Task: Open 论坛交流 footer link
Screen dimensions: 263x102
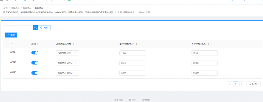Action: click(x=146, y=100)
